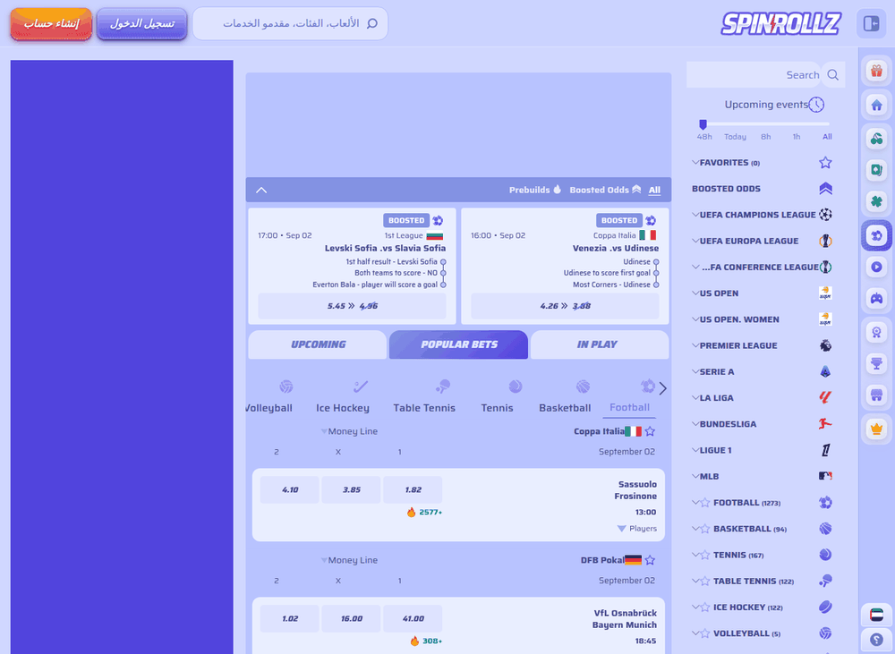Toggle favorite star for Football (1273)

pos(705,503)
